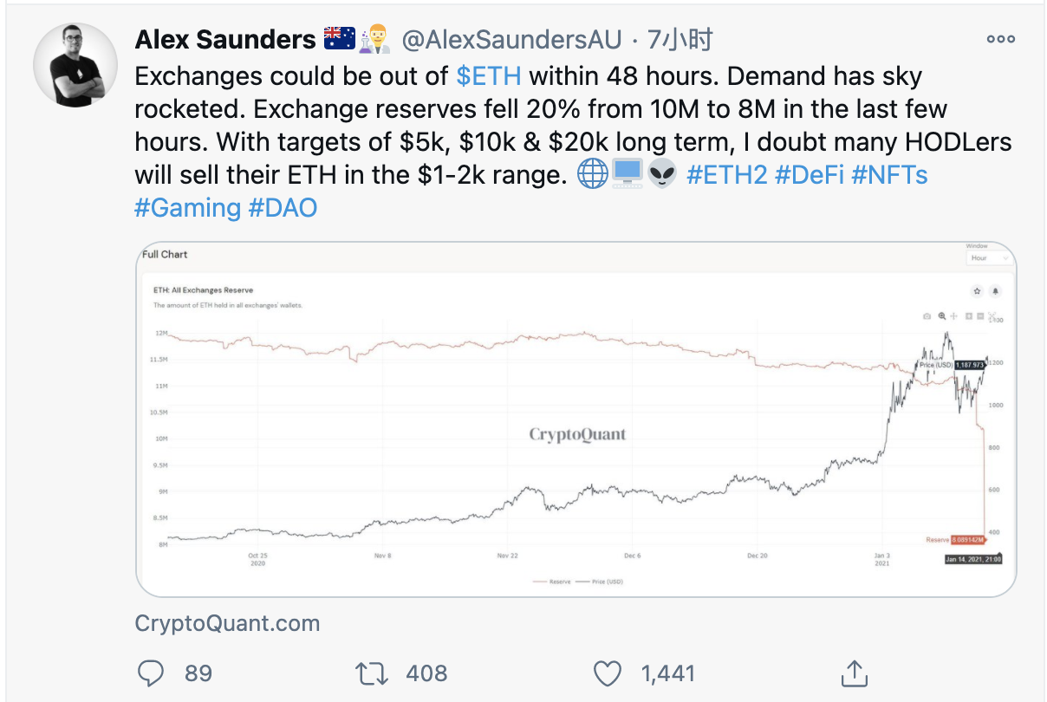Open the #ETH2 hashtag

727,175
